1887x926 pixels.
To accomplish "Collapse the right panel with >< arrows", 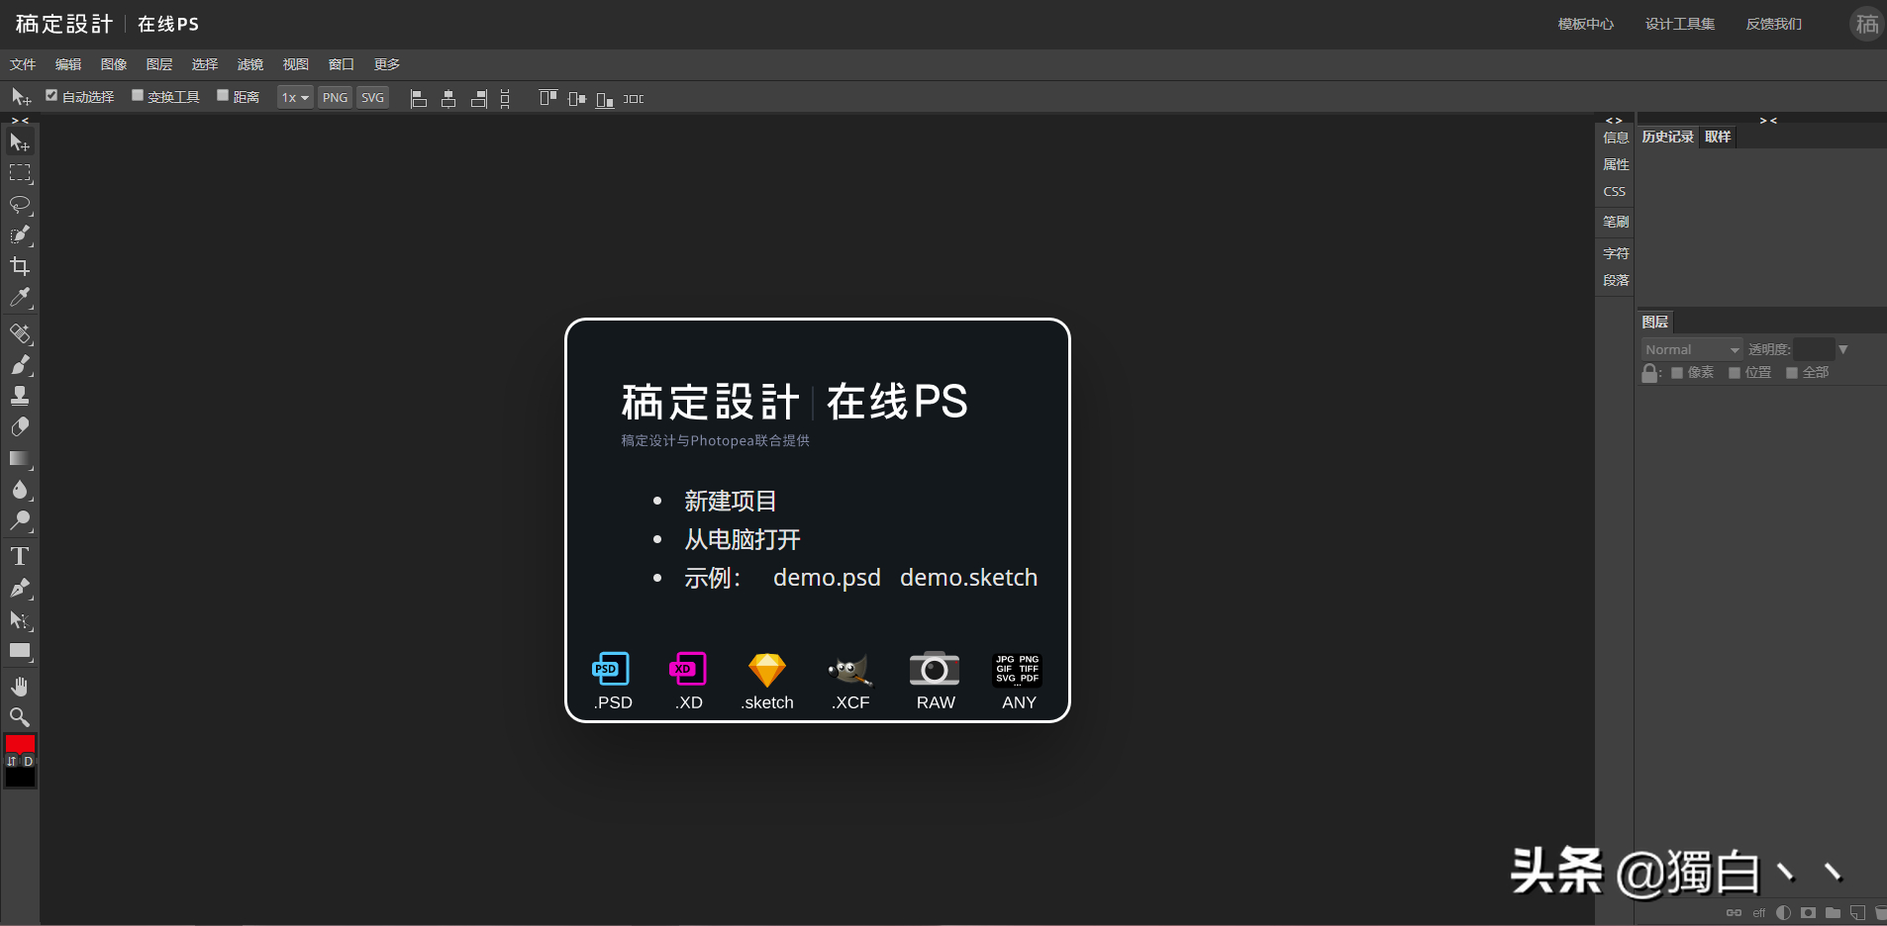I will (1768, 121).
